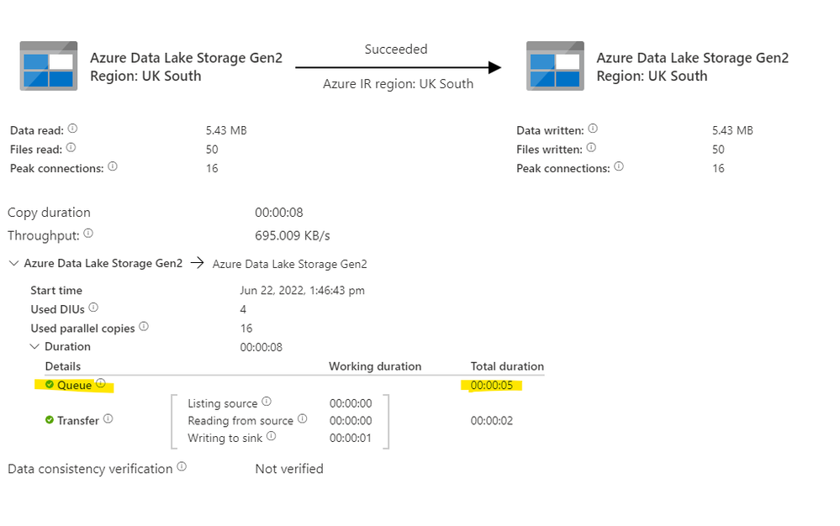
Task: Open info icon for Data consistency verification
Action: [x=182, y=466]
